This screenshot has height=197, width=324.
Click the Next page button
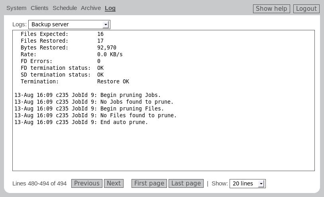(114, 183)
